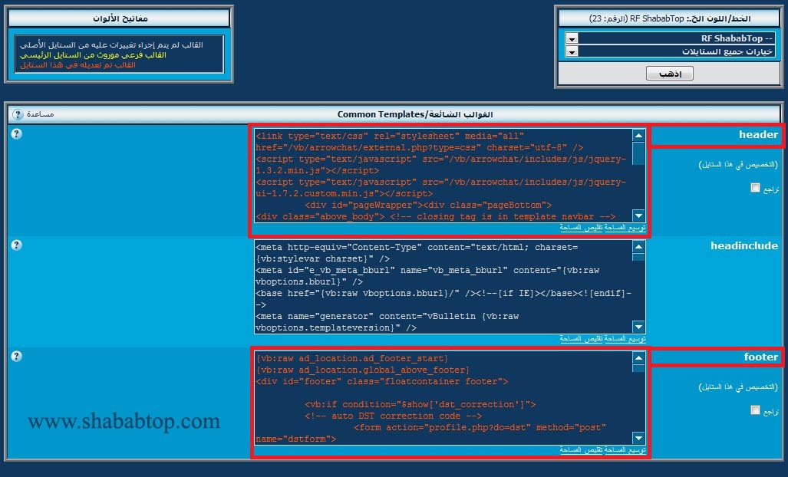Click the red القالب تم تعديله في هذا الستايل line
788x477 pixels.
tap(77, 64)
